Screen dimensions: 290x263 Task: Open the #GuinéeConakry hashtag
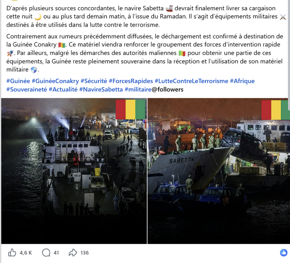(55, 81)
